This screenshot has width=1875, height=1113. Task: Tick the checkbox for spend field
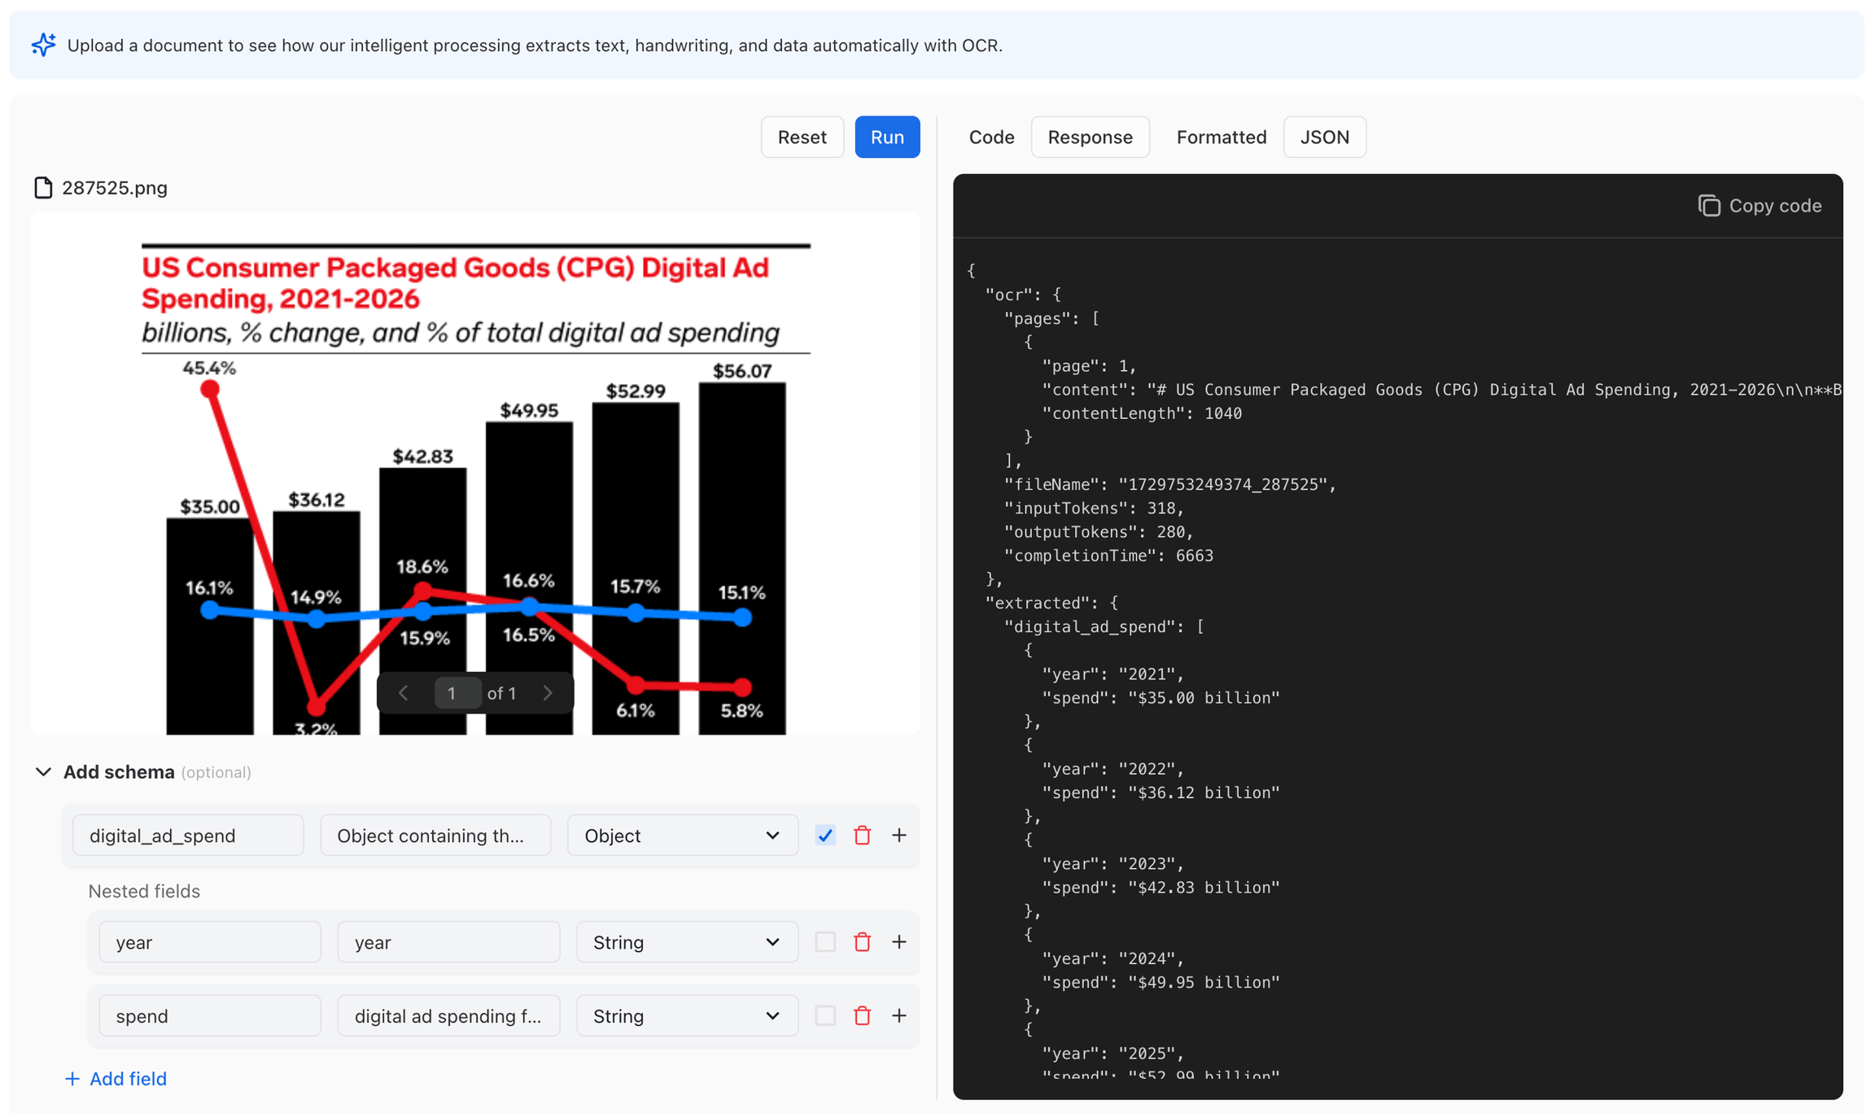tap(825, 1015)
